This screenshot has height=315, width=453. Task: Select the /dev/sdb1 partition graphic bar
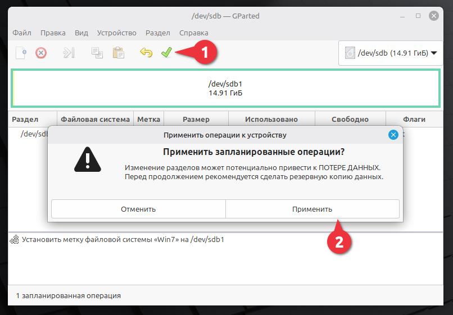tap(225, 88)
